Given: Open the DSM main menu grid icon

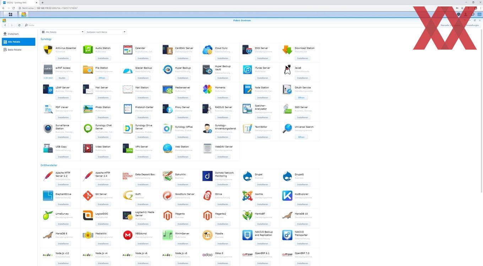Looking at the screenshot, I should click(10, 14).
